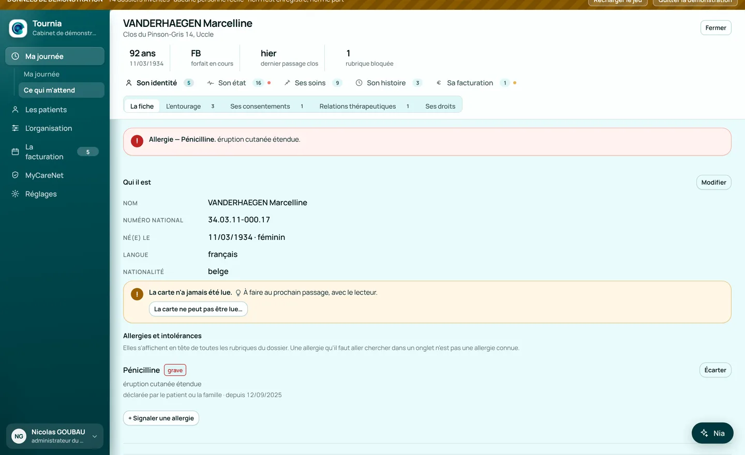Click the L'organisation sliders icon
Image resolution: width=745 pixels, height=455 pixels.
pyautogui.click(x=16, y=128)
